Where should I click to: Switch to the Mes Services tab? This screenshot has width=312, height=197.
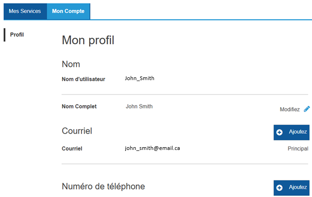pyautogui.click(x=25, y=11)
